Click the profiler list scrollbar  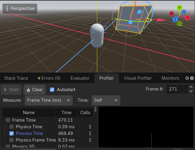coord(95,110)
